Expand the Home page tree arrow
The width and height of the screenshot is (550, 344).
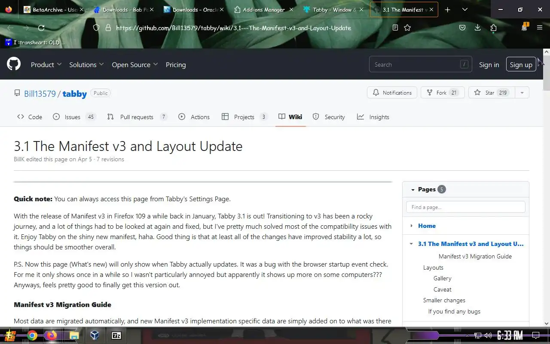pos(411,226)
